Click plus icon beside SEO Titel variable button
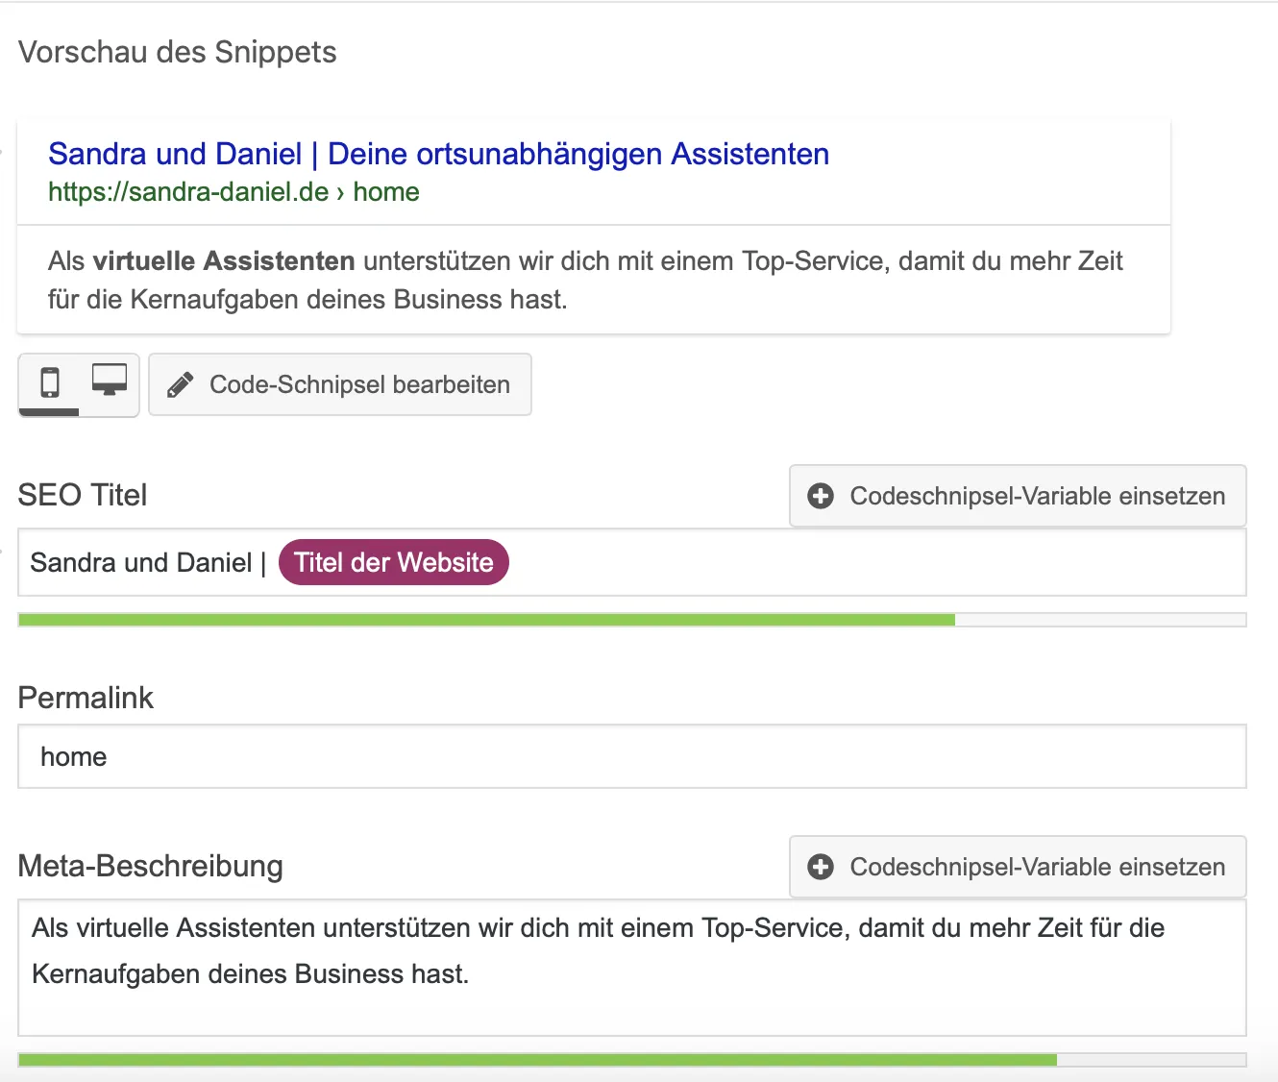Screen dimensions: 1278x1082 click(x=821, y=496)
